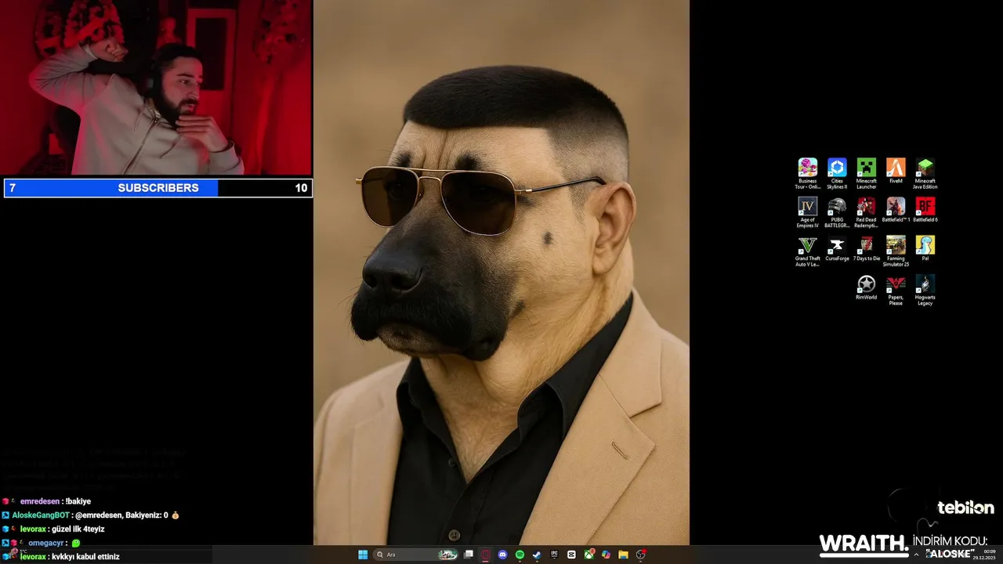Open Discord from the taskbar
1003x564 pixels.
pyautogui.click(x=503, y=555)
